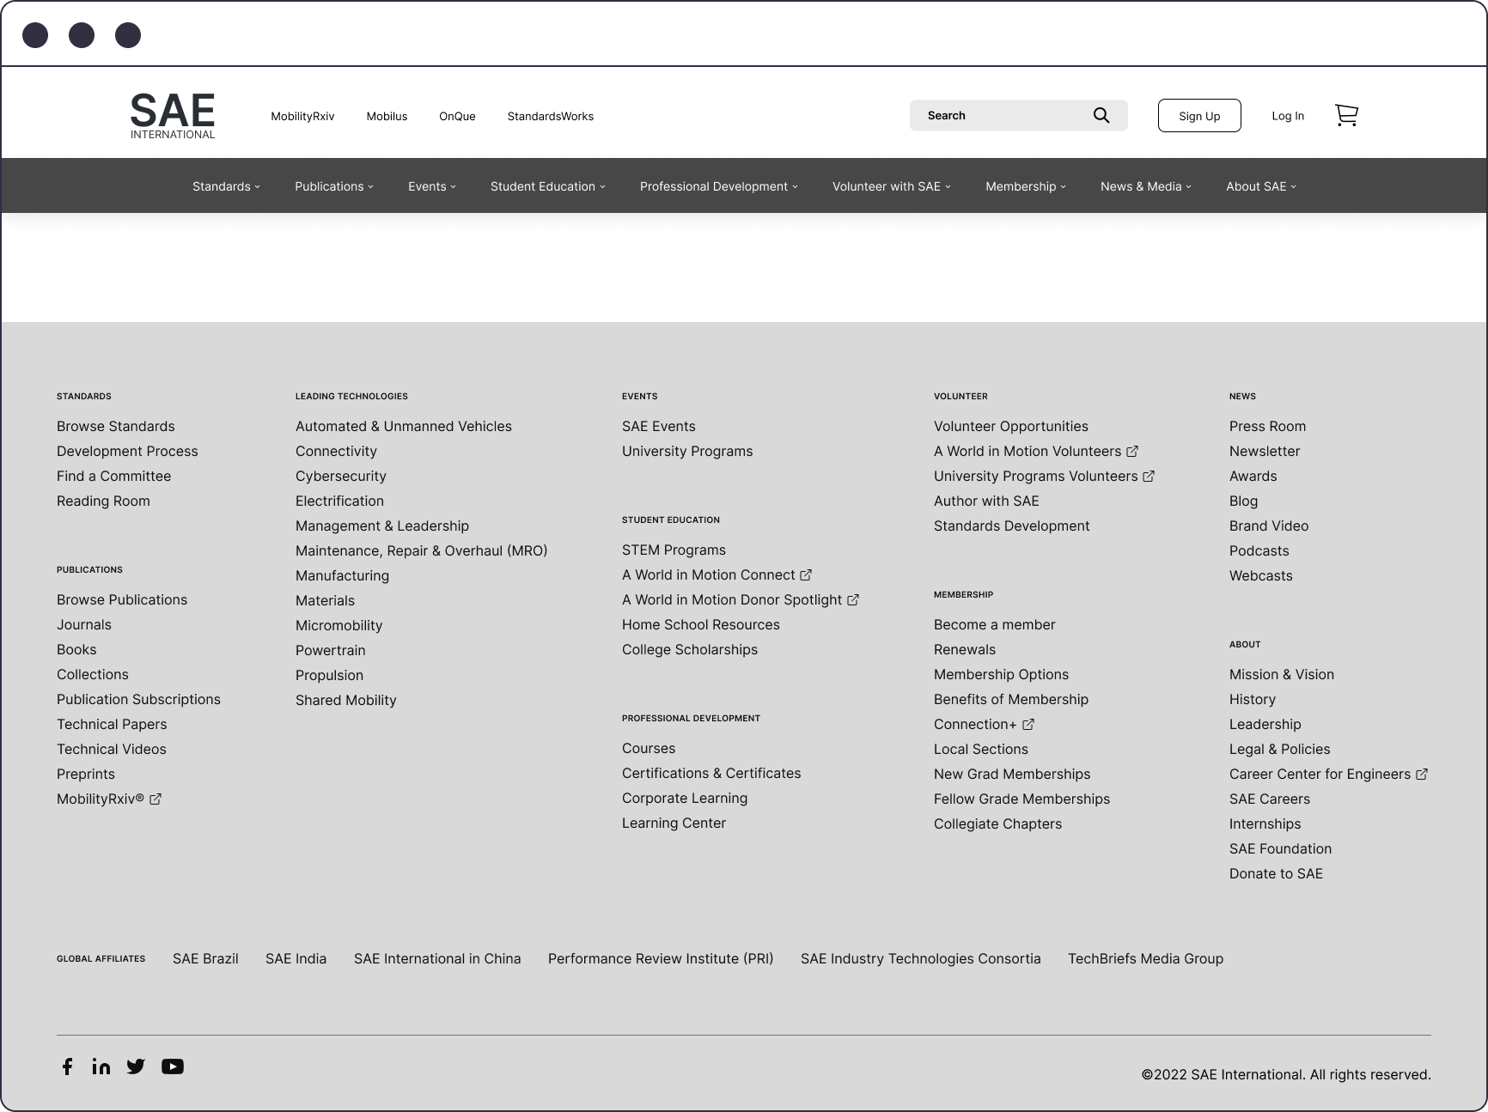Open Webcasts link
This screenshot has height=1112, width=1488.
click(1261, 575)
